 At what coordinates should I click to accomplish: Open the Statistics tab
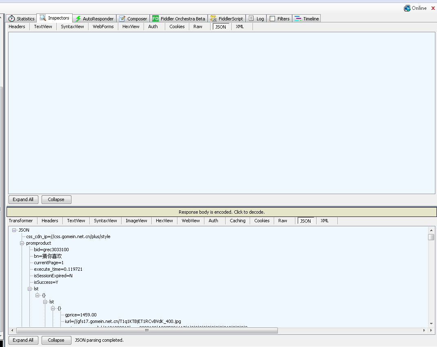(x=22, y=19)
